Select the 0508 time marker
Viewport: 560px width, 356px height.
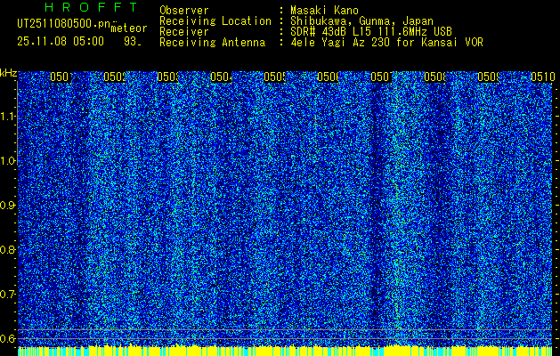pyautogui.click(x=436, y=77)
